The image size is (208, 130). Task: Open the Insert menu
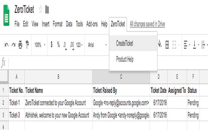(x=45, y=24)
